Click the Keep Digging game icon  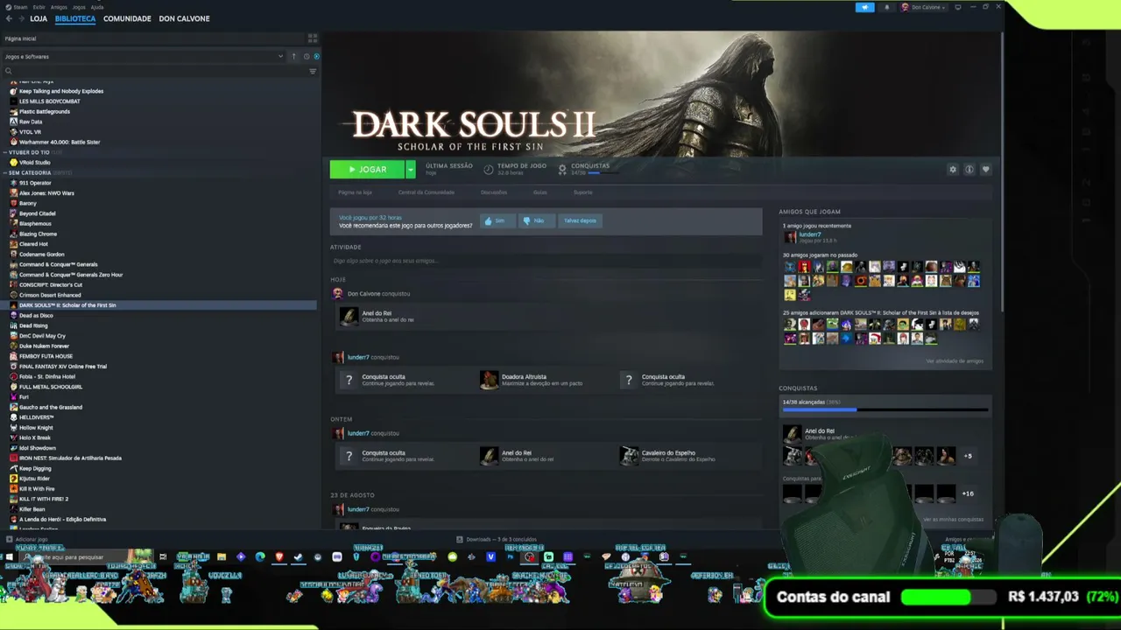click(x=13, y=468)
